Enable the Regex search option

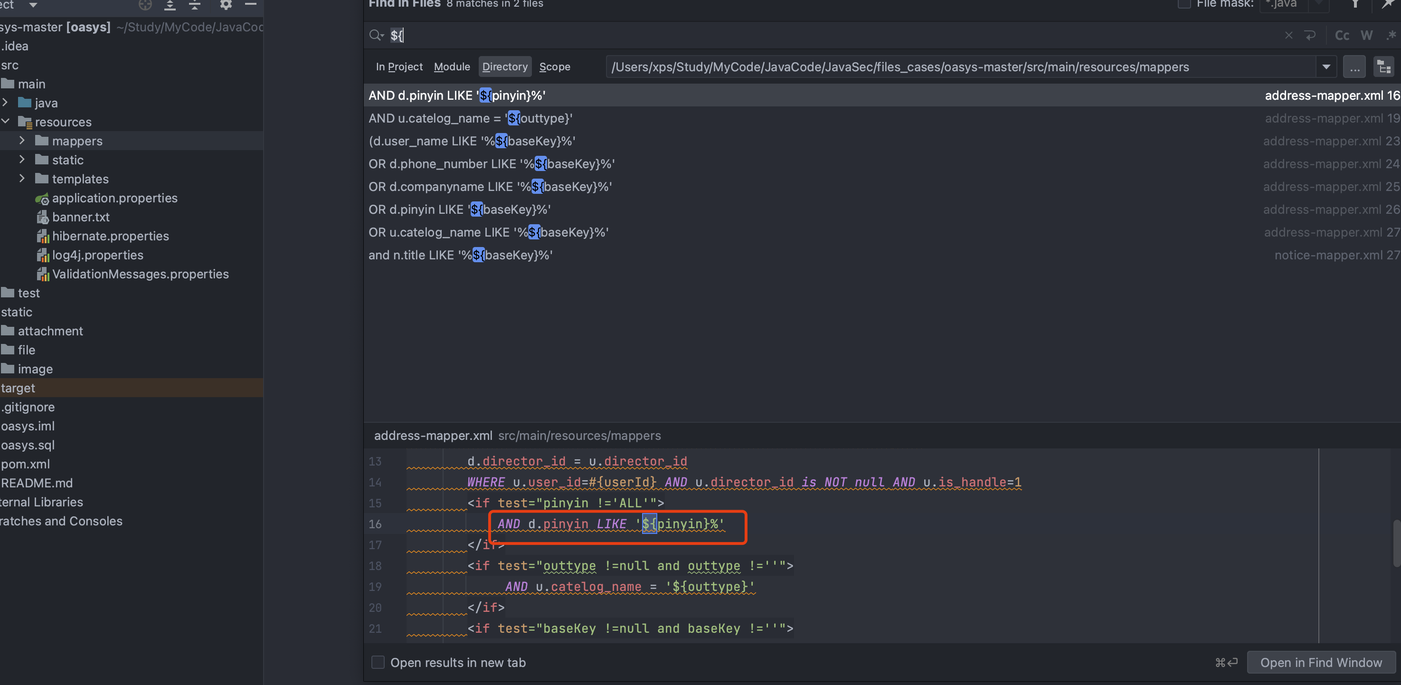[x=1391, y=36]
